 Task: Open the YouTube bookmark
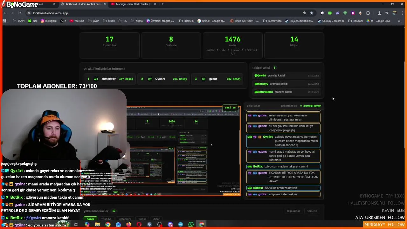click(77, 21)
